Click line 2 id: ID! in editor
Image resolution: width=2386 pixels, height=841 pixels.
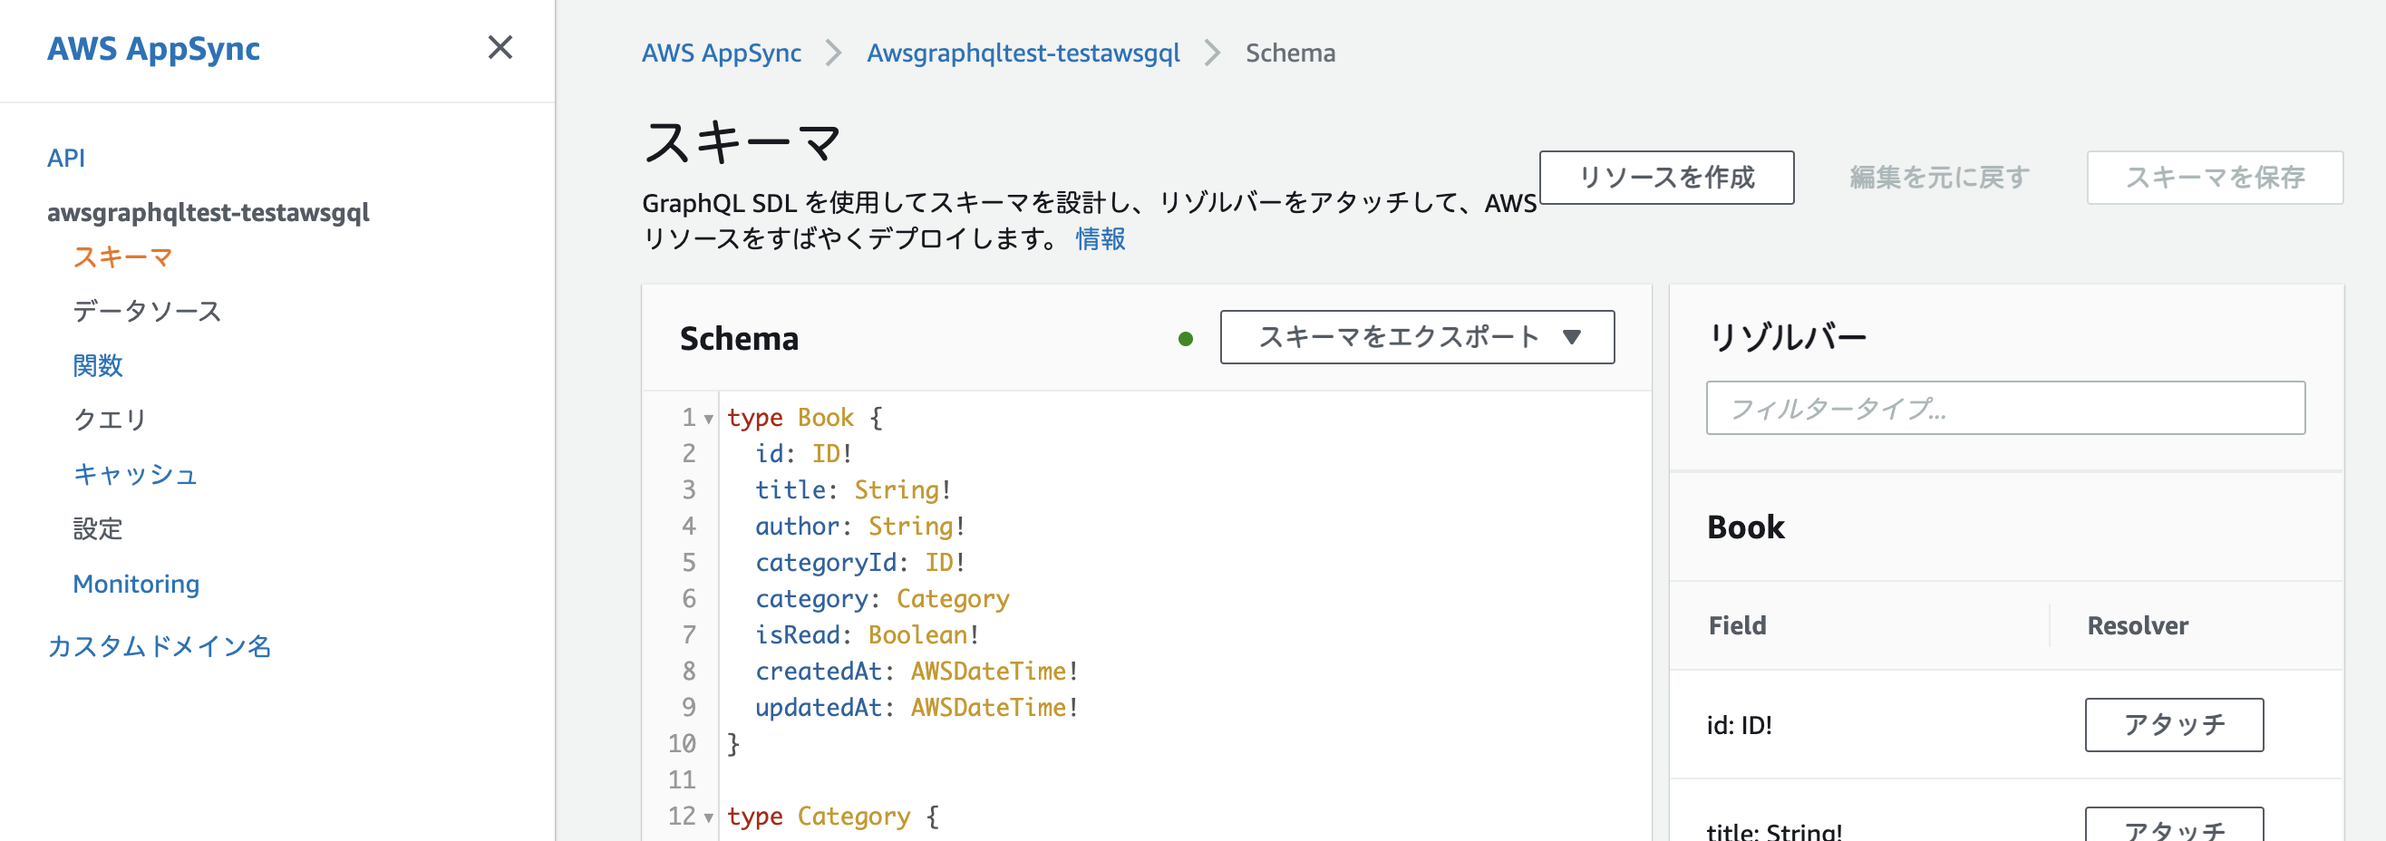pyautogui.click(x=803, y=454)
